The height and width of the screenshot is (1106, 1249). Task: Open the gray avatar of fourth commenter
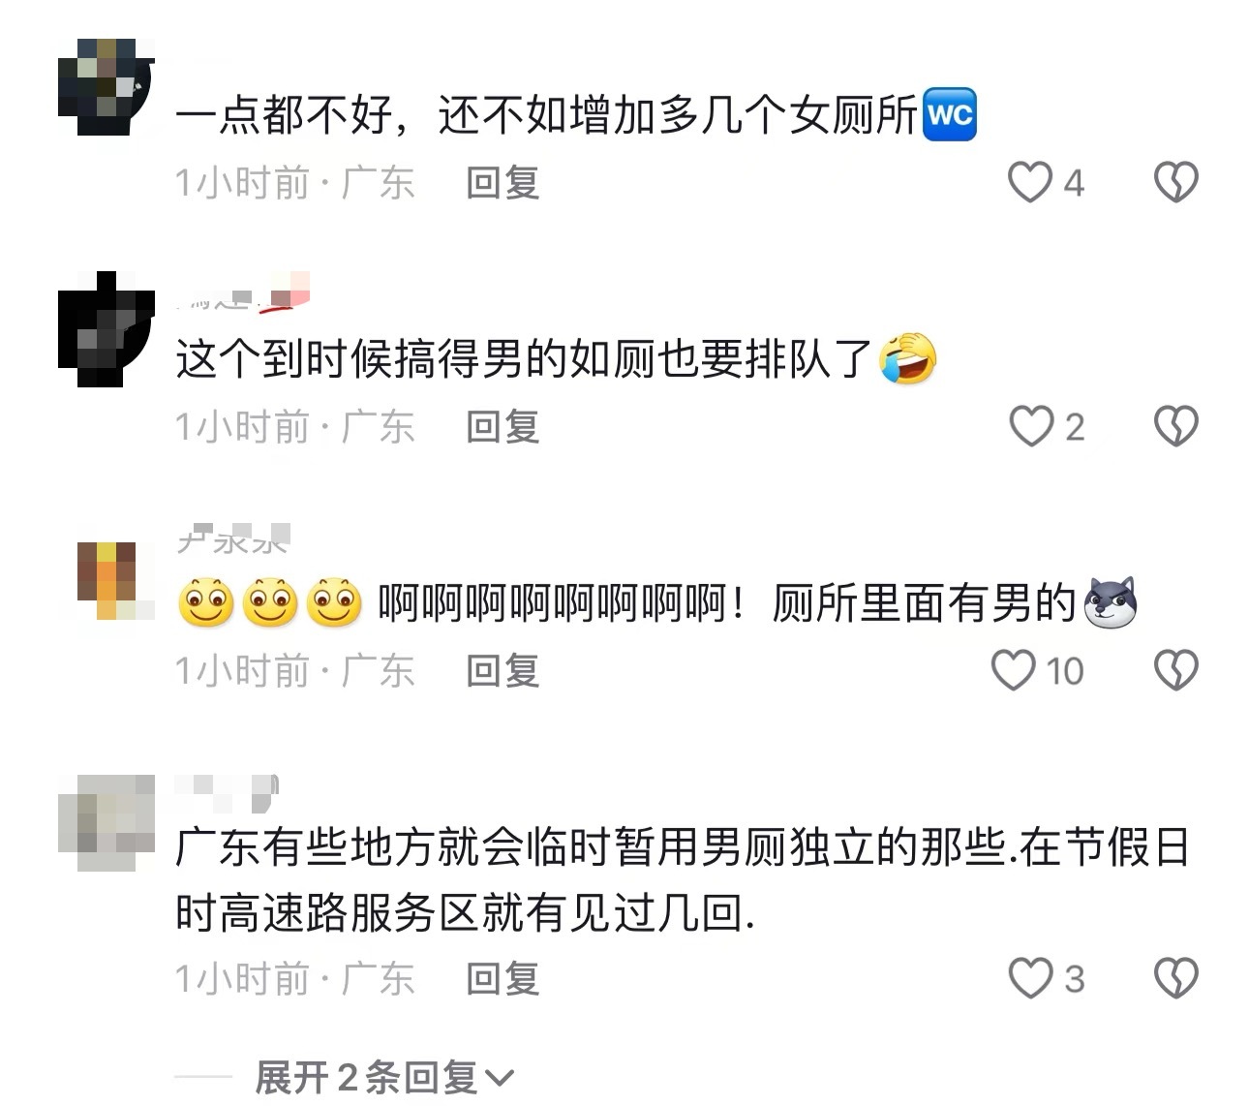107,823
